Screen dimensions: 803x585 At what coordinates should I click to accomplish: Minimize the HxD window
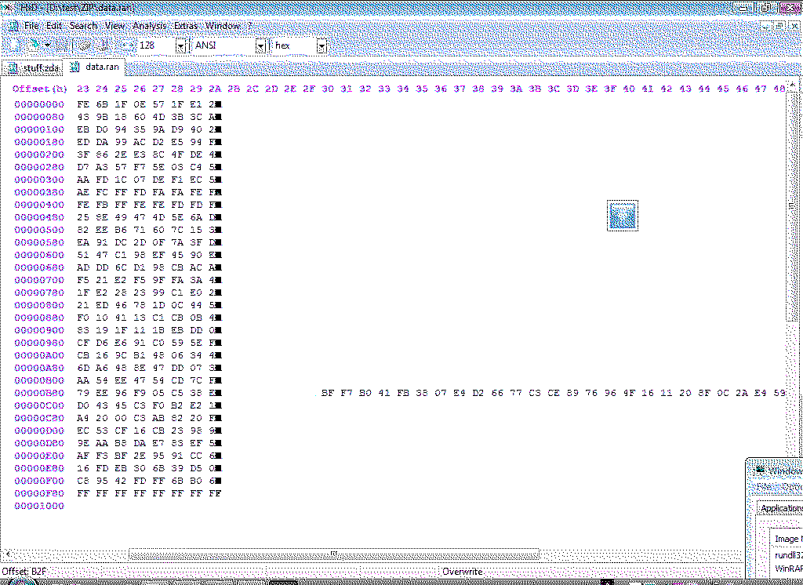coord(743,8)
